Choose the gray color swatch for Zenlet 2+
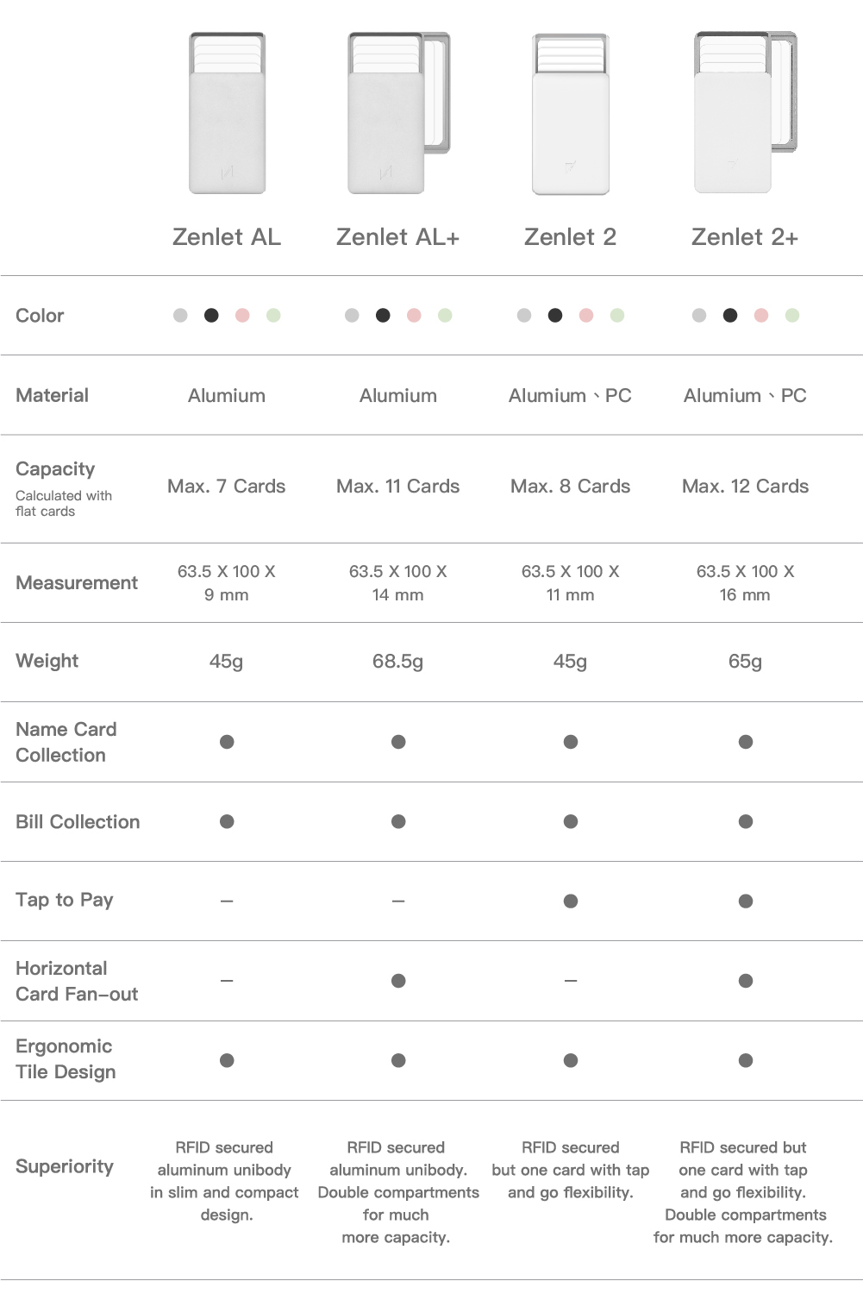863x1300 pixels. click(699, 315)
